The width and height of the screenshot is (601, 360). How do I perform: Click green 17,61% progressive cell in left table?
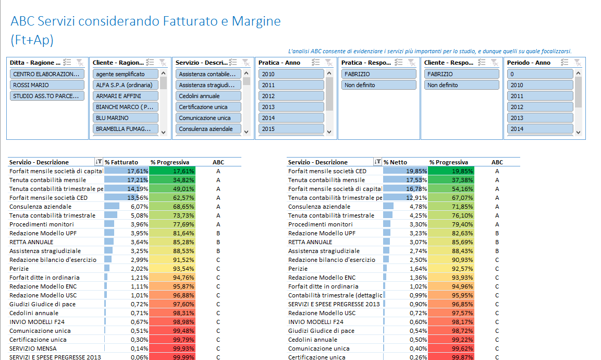[x=172, y=171]
